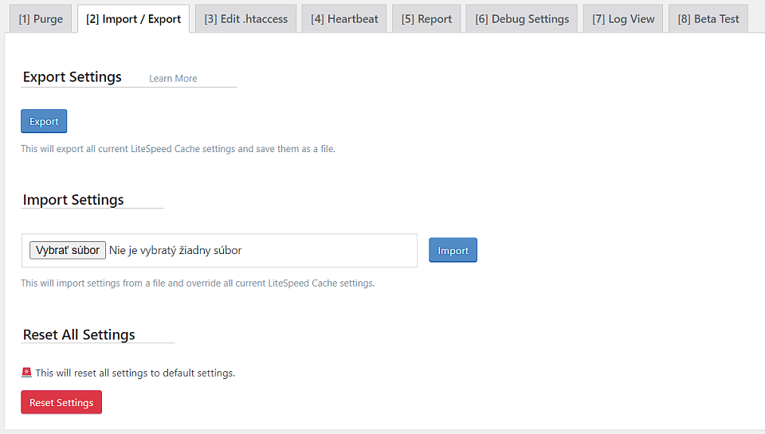Image resolution: width=765 pixels, height=434 pixels.
Task: Click the Vybrať súbor file chooser button
Action: pos(67,250)
